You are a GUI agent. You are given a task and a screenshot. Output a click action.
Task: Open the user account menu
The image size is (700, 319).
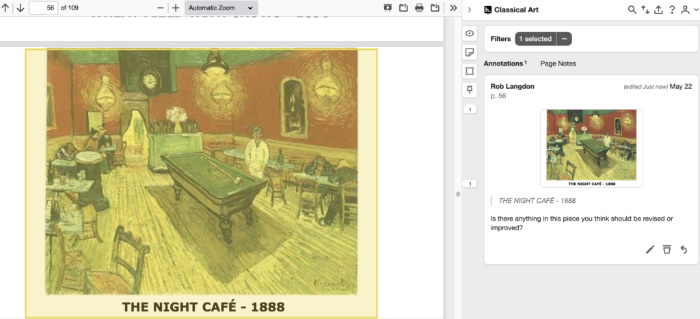[x=688, y=10]
